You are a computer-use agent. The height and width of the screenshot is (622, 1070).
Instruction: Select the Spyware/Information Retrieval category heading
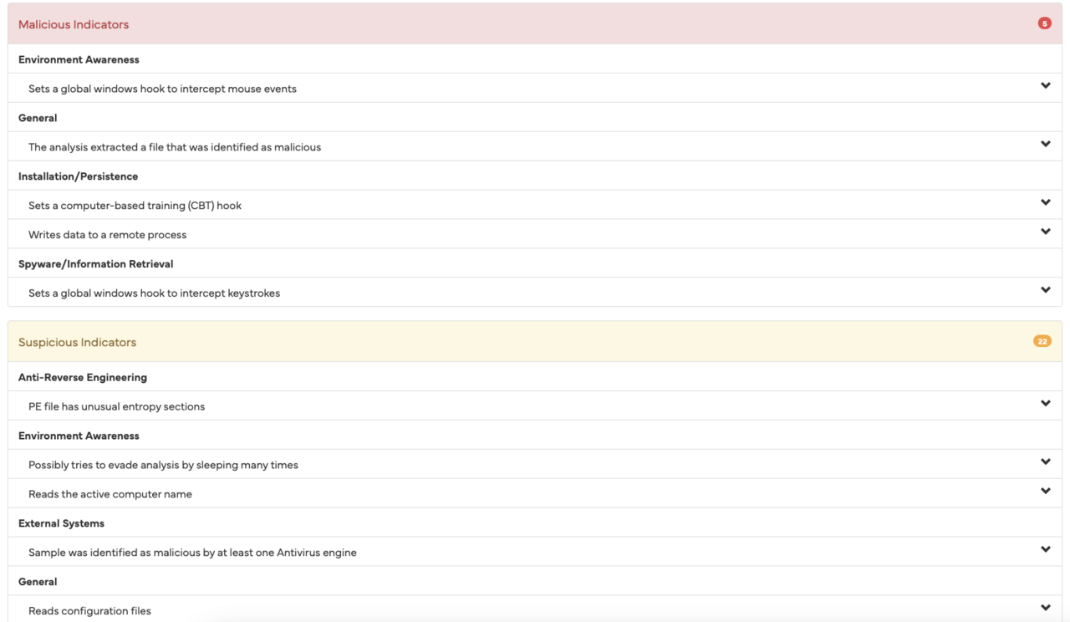(x=95, y=264)
